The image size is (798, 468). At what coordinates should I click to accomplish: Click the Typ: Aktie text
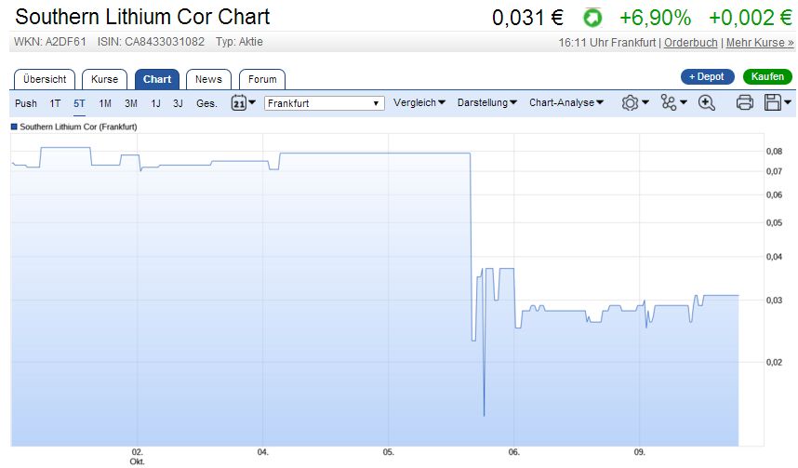click(239, 42)
